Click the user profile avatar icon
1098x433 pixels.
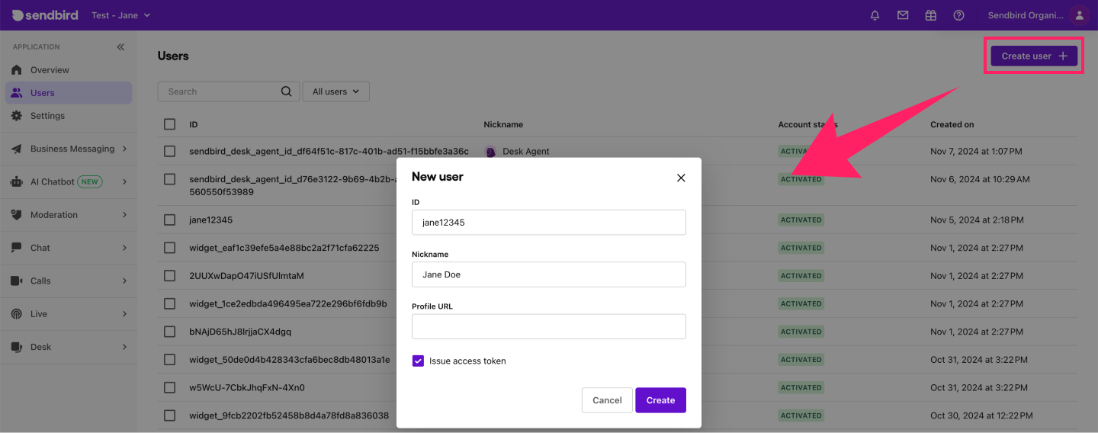pos(1078,15)
